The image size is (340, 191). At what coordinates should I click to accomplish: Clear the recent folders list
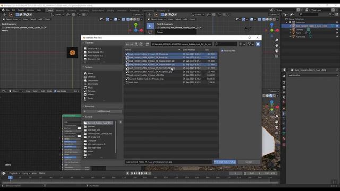click(x=121, y=123)
